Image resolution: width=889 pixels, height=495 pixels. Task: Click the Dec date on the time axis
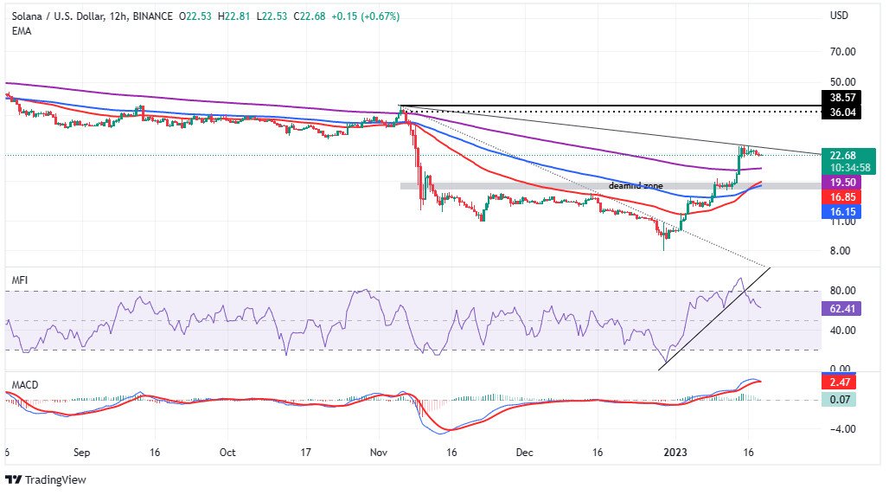[524, 453]
